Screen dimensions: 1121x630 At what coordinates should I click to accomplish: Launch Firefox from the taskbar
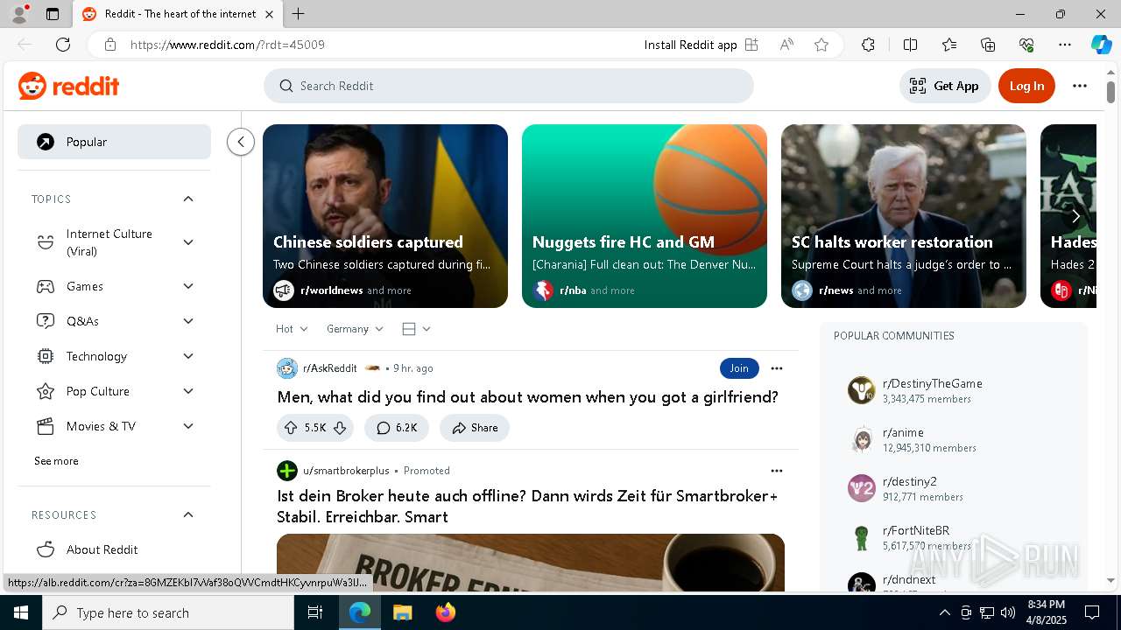pos(445,612)
